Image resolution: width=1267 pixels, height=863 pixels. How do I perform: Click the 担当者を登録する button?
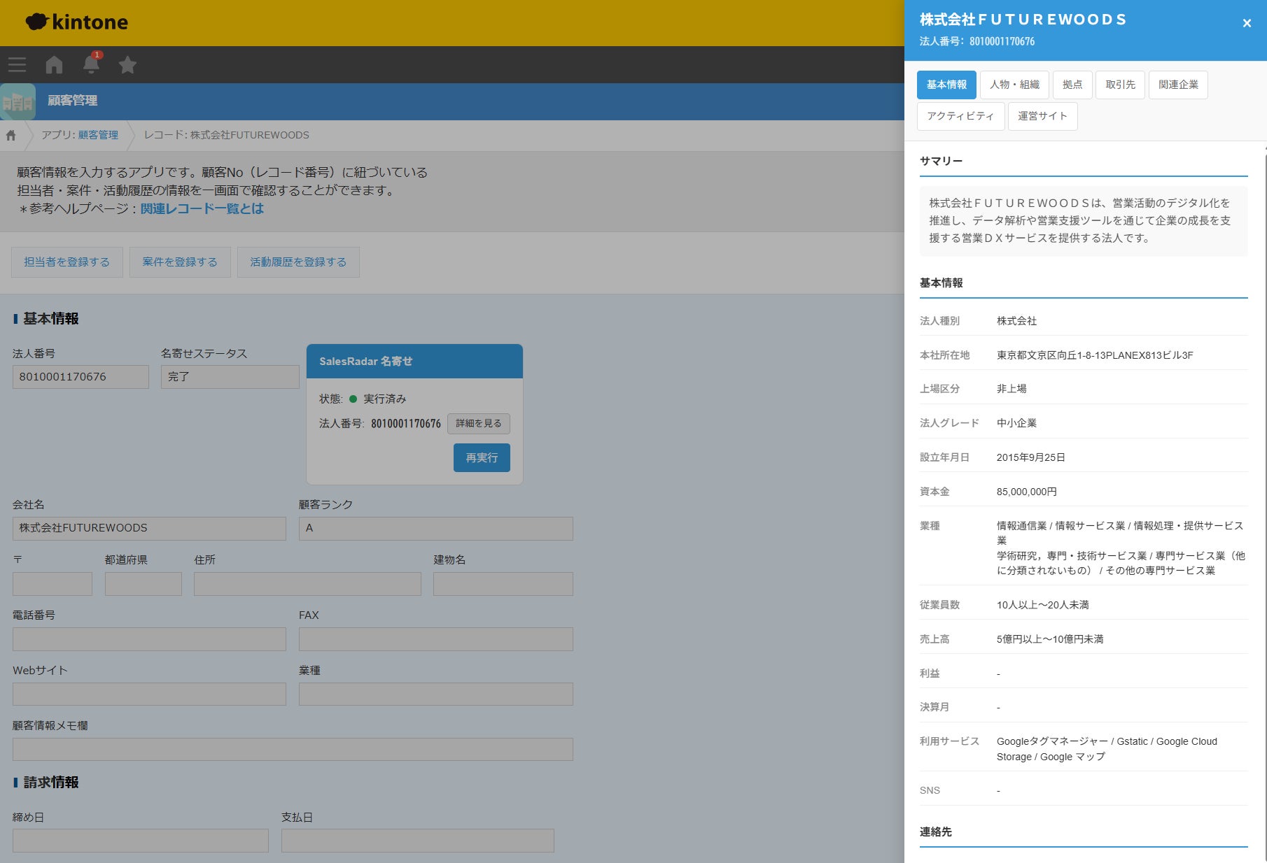[x=67, y=262]
